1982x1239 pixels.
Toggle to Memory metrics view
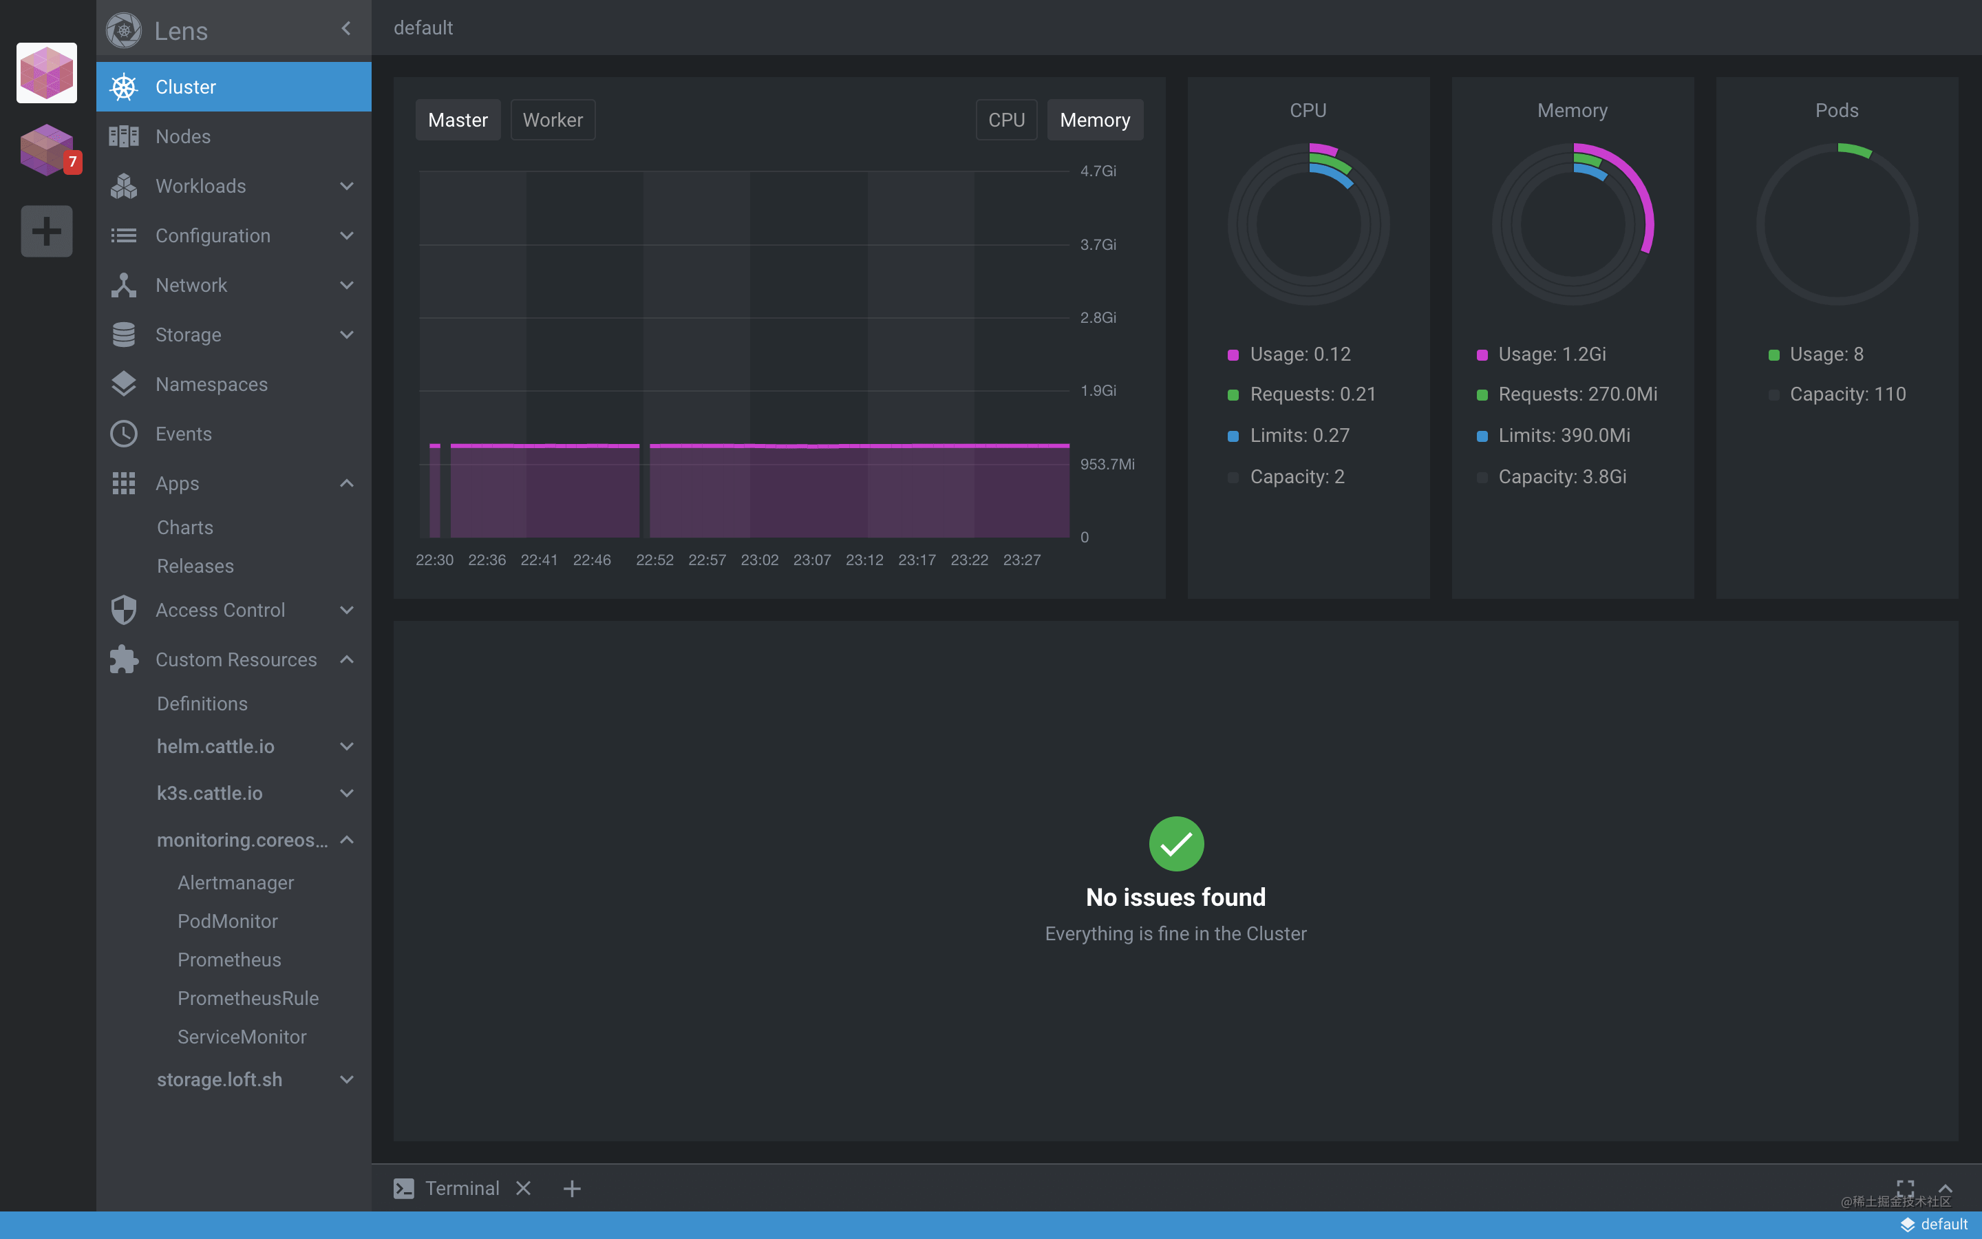point(1094,120)
